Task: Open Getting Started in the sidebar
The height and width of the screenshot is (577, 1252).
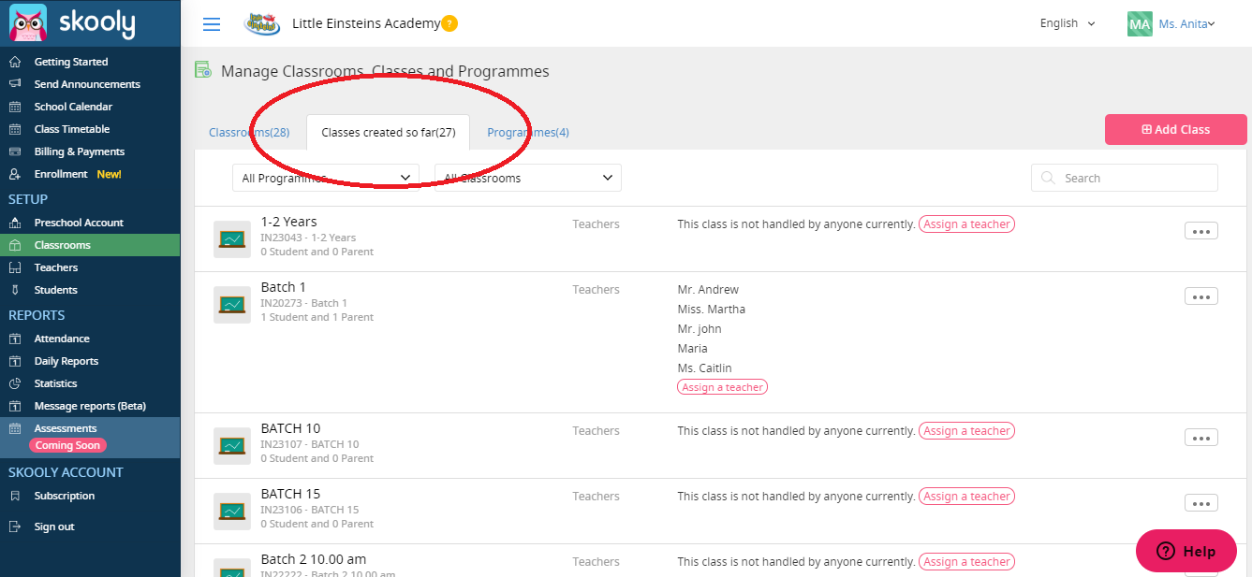Action: pos(90,62)
